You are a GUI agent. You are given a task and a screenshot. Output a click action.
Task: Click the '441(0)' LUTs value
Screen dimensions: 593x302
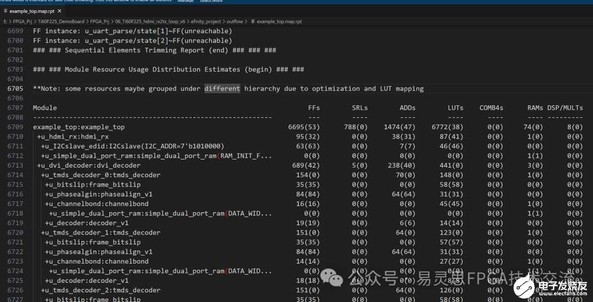[x=451, y=166]
